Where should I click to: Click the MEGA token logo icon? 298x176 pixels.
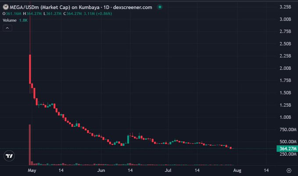coord(6,7)
